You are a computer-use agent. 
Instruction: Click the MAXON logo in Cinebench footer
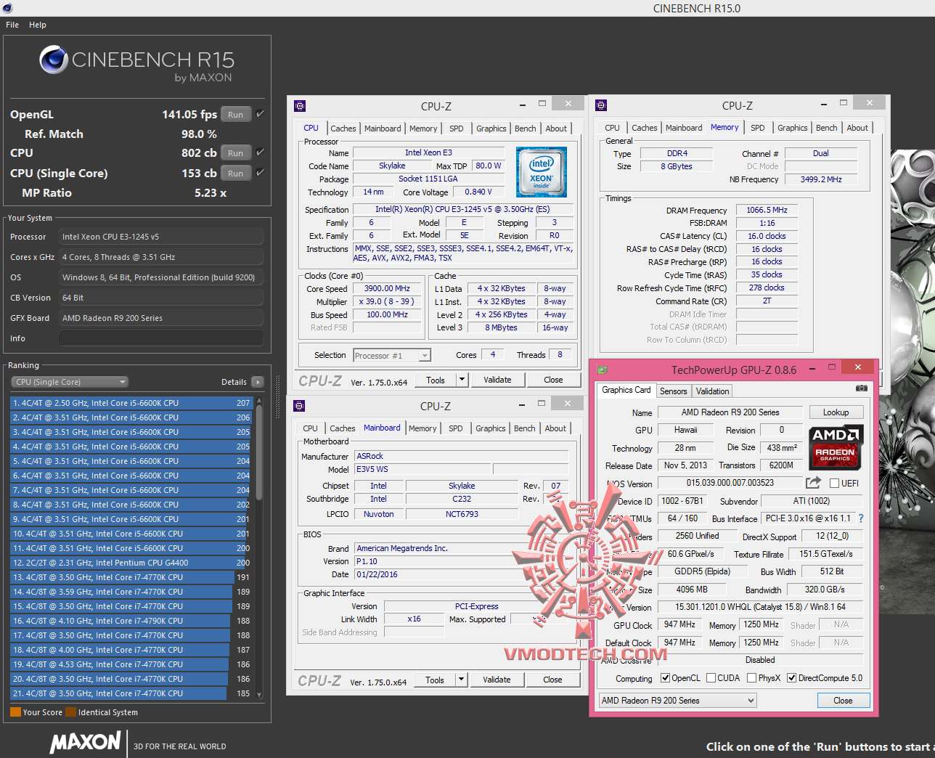pos(86,742)
